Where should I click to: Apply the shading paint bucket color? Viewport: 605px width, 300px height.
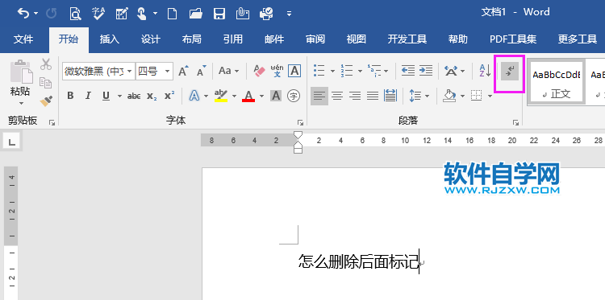pos(449,96)
